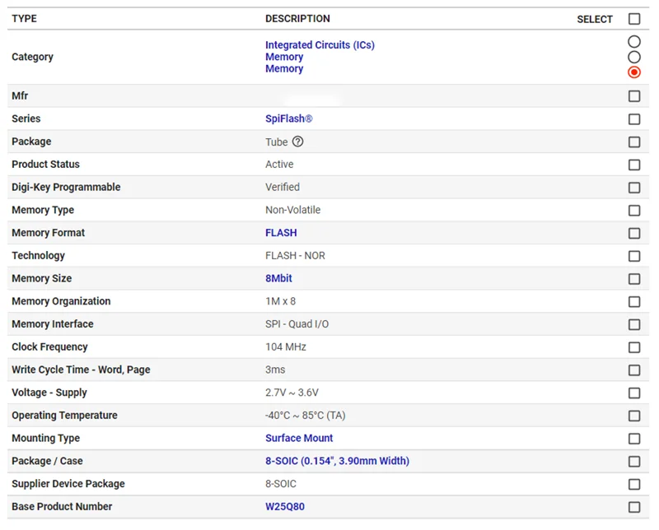Image resolution: width=659 pixels, height=530 pixels.
Task: Select the Integrated Circuits (ICs) category link
Action: tap(320, 44)
